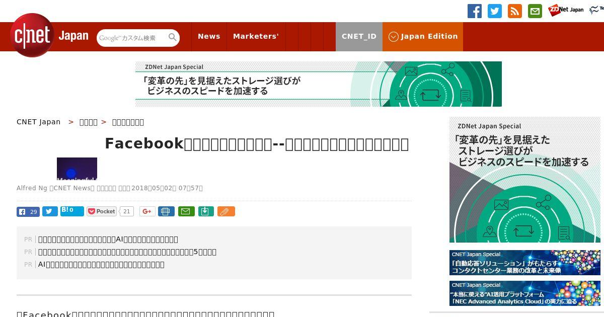Expand the Japan Edition dropdown
Screen dimensions: 604x317
point(423,36)
